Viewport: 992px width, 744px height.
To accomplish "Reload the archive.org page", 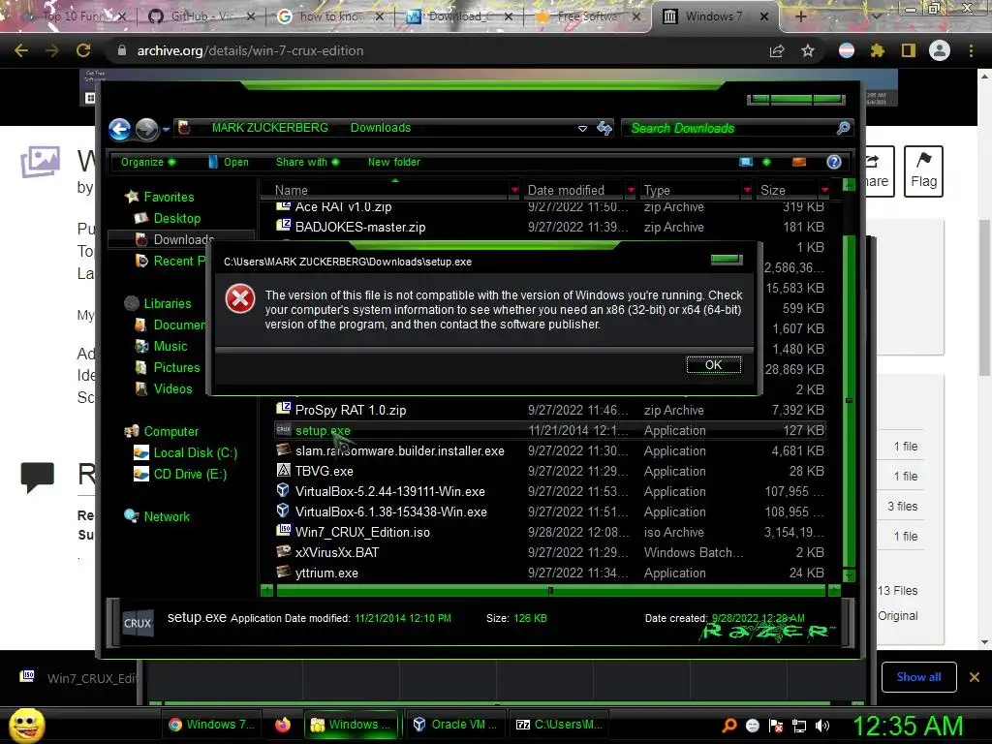I will coord(83,50).
